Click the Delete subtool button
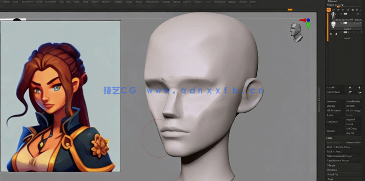The image size is (365, 181). [x=335, y=131]
